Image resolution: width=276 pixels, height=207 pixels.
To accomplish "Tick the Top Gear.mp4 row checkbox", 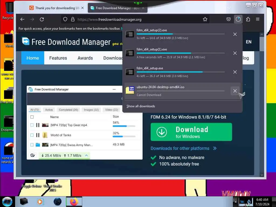I will [32, 125].
